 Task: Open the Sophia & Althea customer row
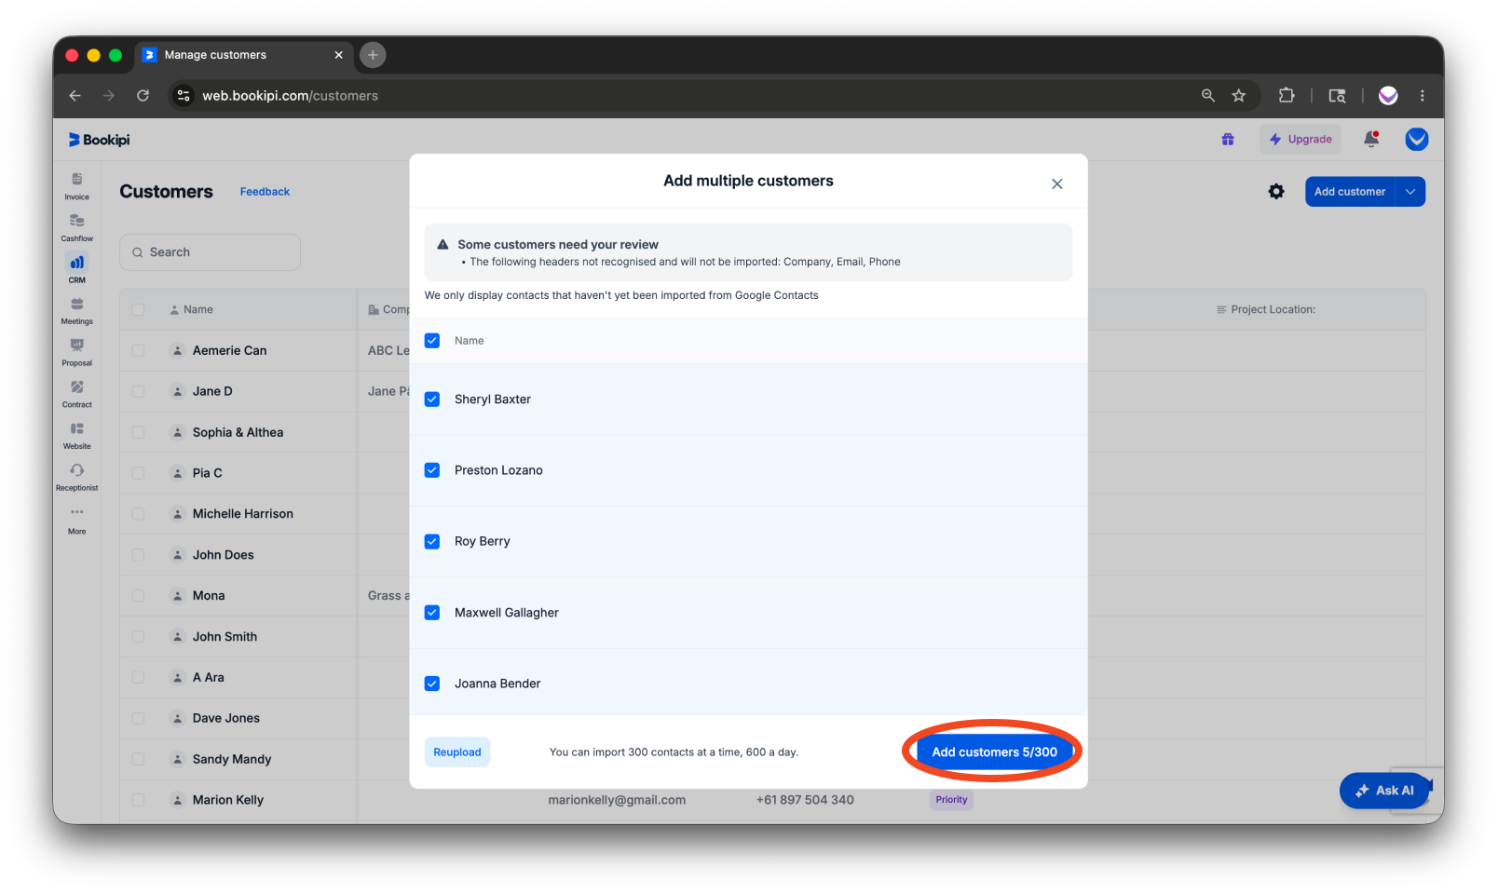238,432
